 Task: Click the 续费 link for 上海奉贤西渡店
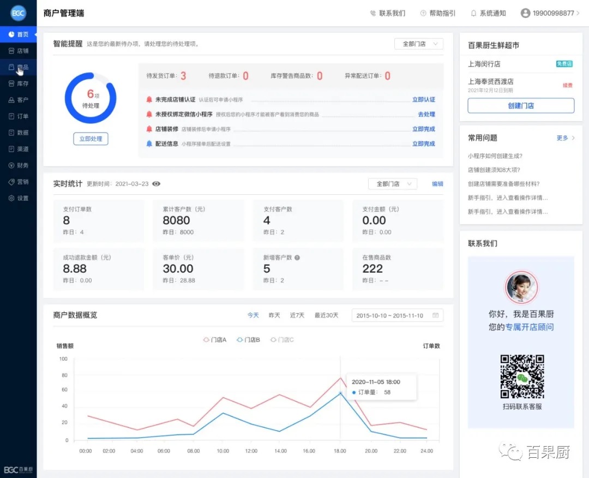coord(568,86)
